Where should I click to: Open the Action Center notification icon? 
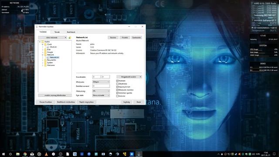274,154
